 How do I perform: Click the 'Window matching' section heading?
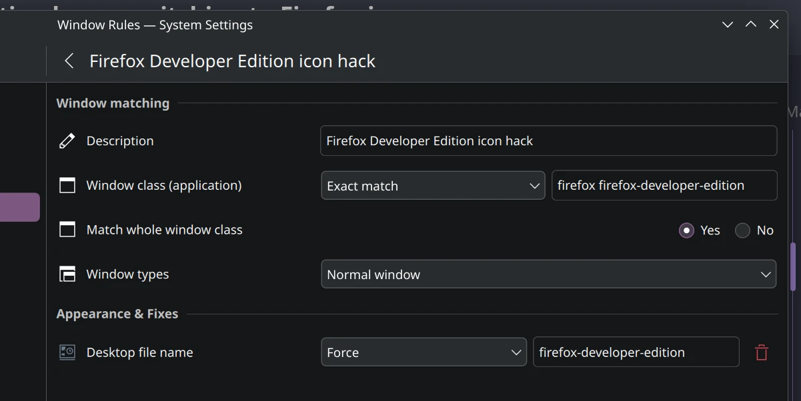pos(113,103)
